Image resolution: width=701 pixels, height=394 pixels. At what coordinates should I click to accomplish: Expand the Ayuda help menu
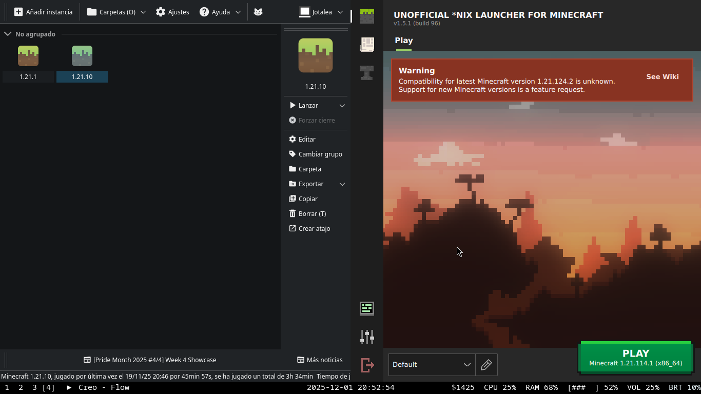pyautogui.click(x=220, y=12)
